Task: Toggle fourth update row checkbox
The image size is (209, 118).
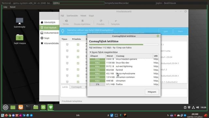Action: point(78,63)
